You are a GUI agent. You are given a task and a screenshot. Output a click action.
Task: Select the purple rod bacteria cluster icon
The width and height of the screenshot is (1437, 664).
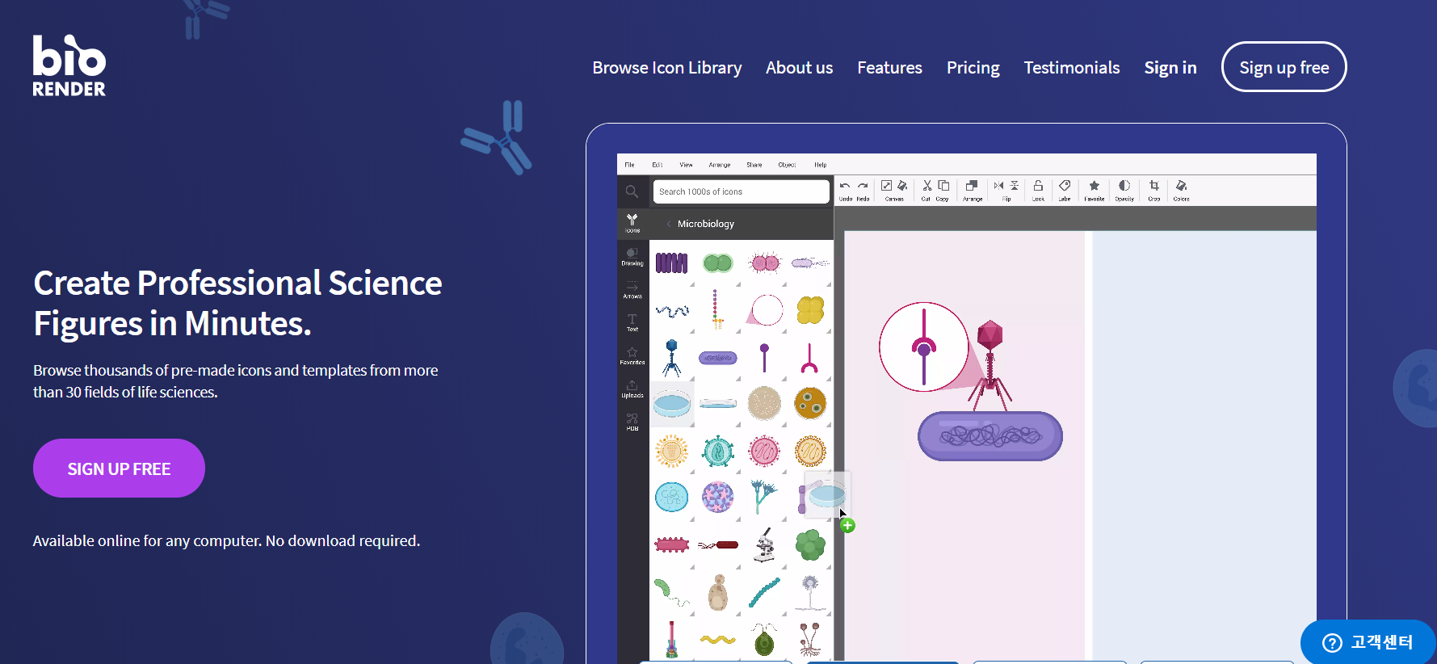tap(671, 263)
